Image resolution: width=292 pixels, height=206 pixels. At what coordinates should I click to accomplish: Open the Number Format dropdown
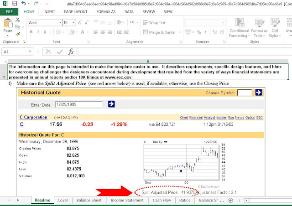223,23
